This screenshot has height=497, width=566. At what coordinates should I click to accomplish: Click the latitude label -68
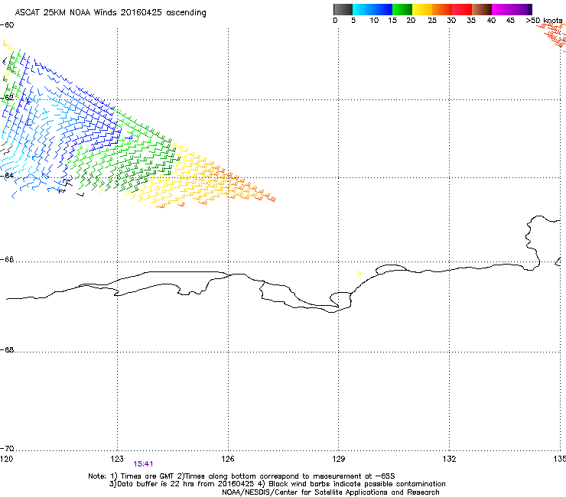tap(7, 349)
